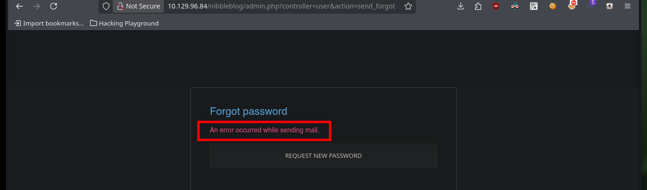The width and height of the screenshot is (647, 190).
Task: Open the tracking protection shield icon
Action: [106, 6]
